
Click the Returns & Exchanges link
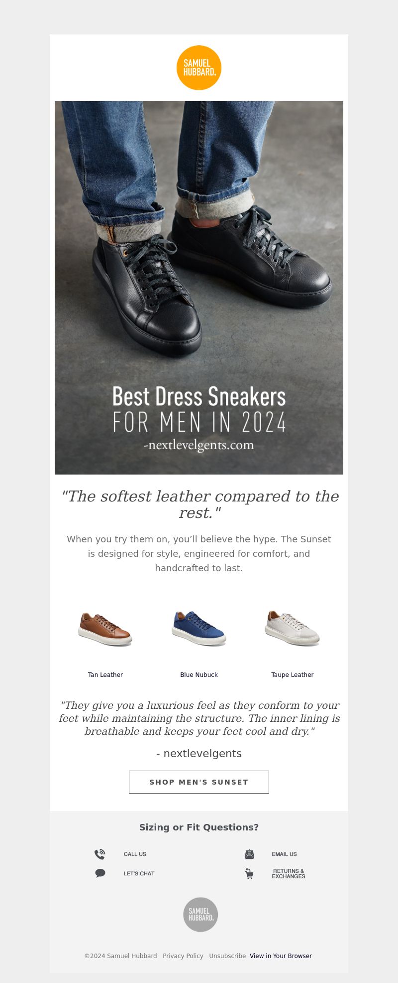(x=289, y=873)
